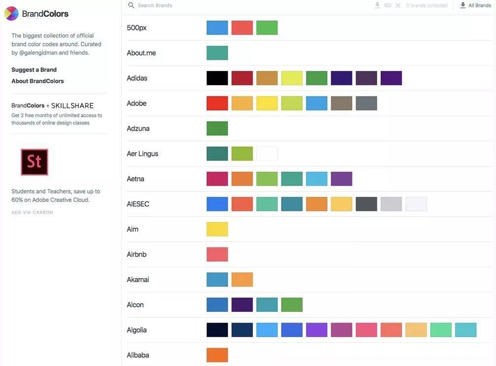The width and height of the screenshot is (496, 366).
Task: Pick the red Adobe color swatch
Action: click(217, 103)
